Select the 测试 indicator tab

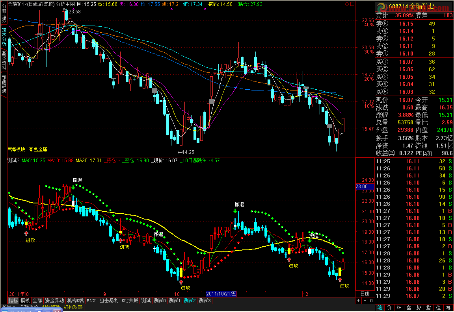coord(146,301)
